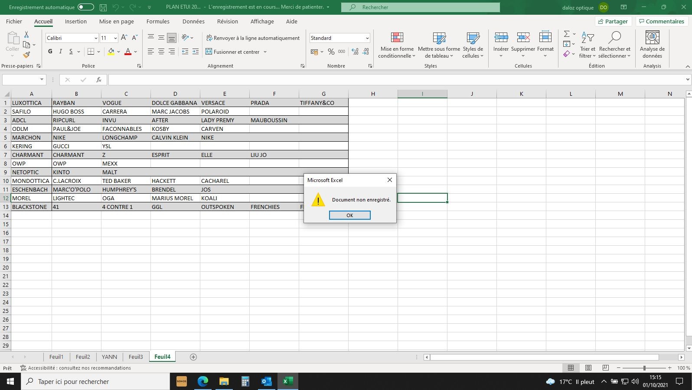Image resolution: width=692 pixels, height=390 pixels.
Task: Select the Révision tab
Action: 228,21
